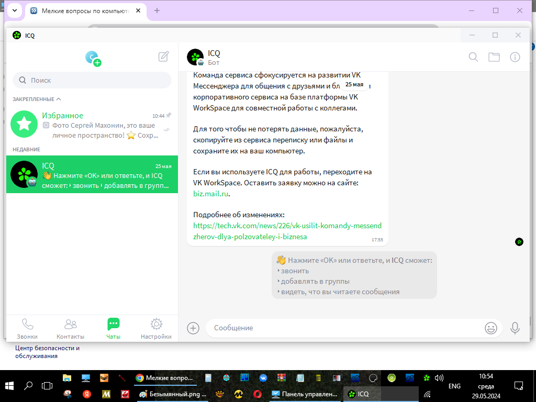Open the Избранное pinned chat
The height and width of the screenshot is (402, 536).
92,125
